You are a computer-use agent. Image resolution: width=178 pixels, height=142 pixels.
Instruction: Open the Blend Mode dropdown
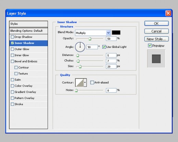[93, 33]
